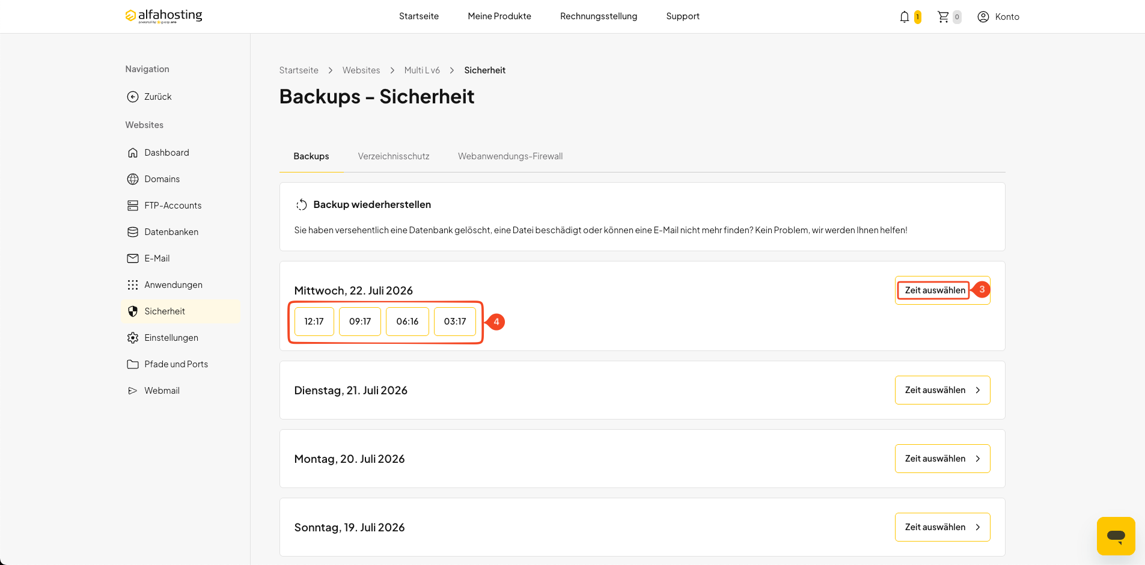The height and width of the screenshot is (565, 1145).
Task: Expand Zeit auswählen for Sonntag, 19. Juli
Action: click(x=942, y=527)
